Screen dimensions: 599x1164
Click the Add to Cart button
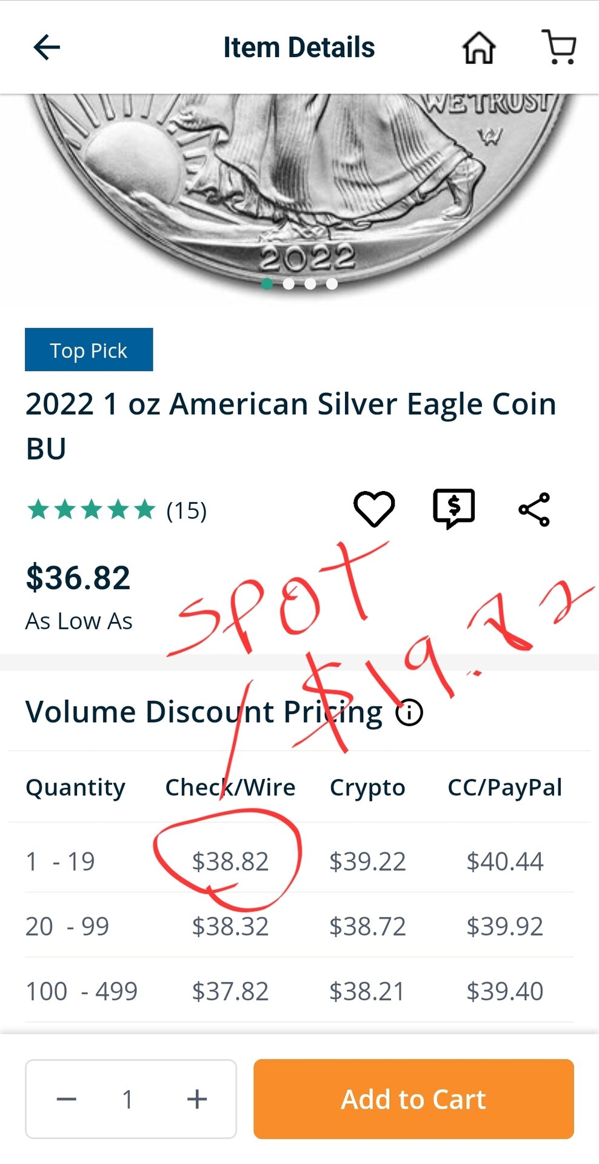(413, 1099)
